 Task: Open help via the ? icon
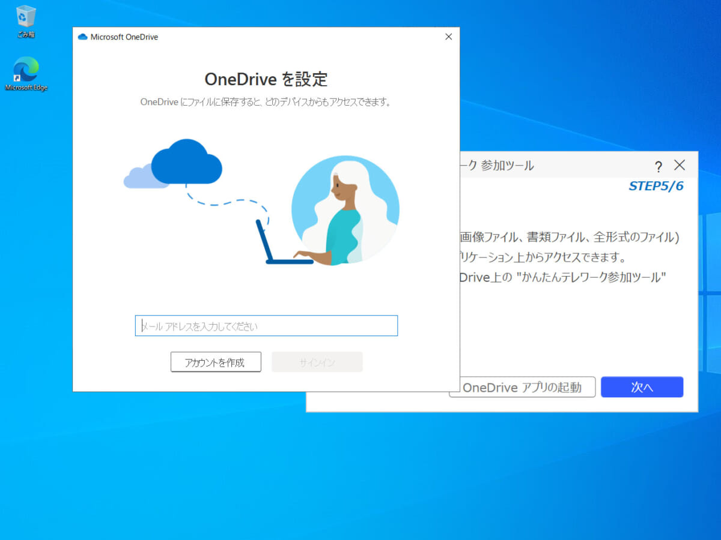(659, 167)
